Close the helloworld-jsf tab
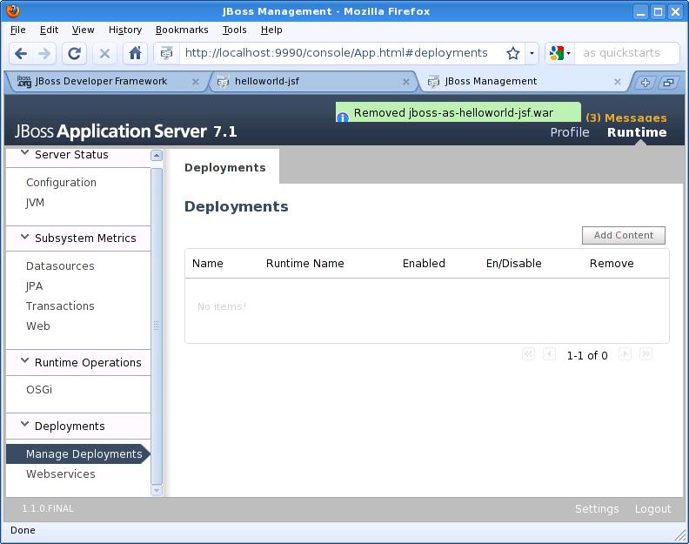This screenshot has width=689, height=544. tap(406, 82)
